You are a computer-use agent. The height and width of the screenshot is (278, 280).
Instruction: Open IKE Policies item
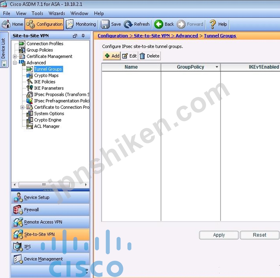45,82
